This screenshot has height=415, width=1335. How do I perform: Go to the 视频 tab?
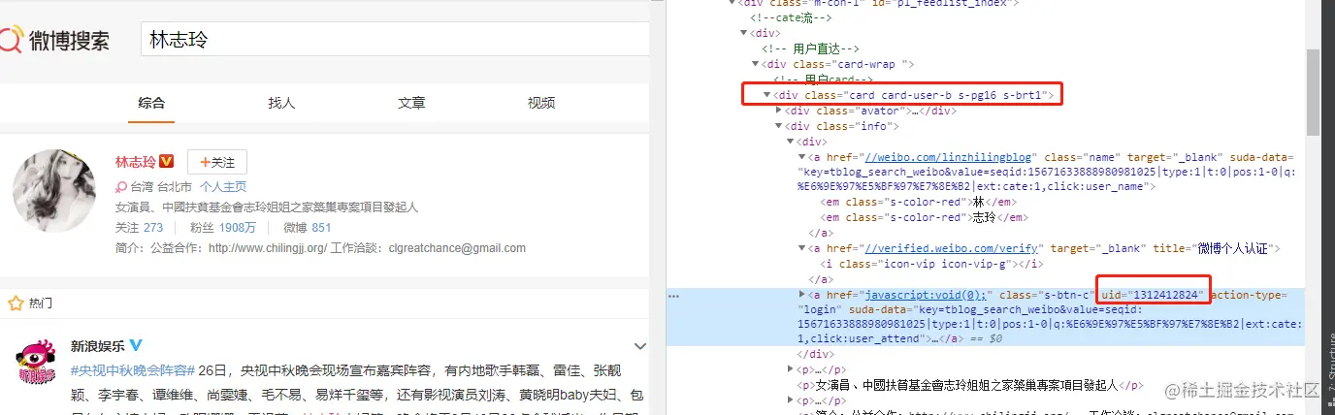541,103
